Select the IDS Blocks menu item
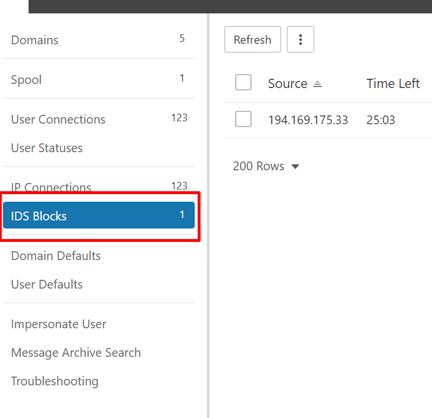The image size is (432, 418). 39,216
